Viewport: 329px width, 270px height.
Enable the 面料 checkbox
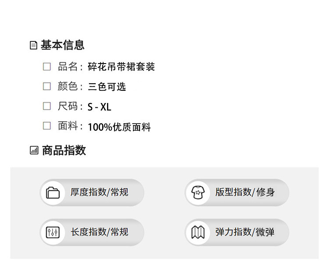pos(47,126)
